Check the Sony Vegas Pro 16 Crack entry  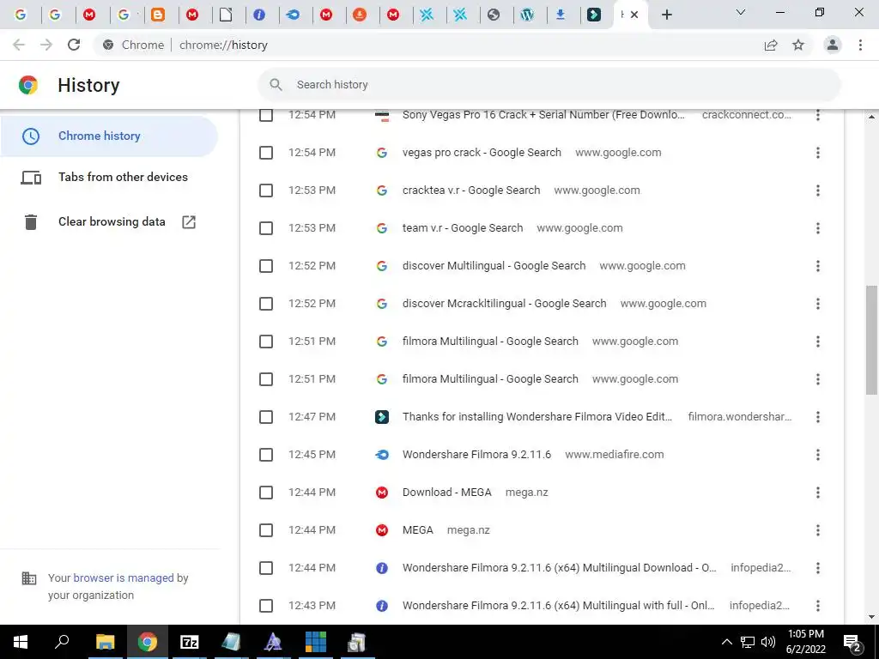pos(266,115)
